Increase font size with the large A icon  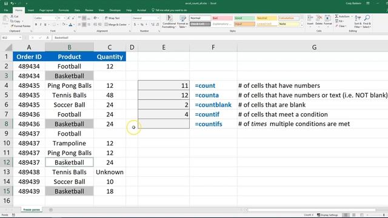[69, 18]
